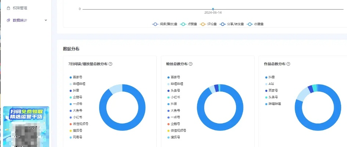
Task: Toggle the 评论量 series in chart legend
Action: [x=207, y=24]
